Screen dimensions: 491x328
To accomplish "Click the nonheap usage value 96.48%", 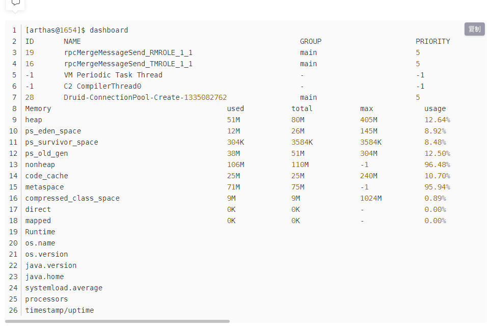I will 437,165.
